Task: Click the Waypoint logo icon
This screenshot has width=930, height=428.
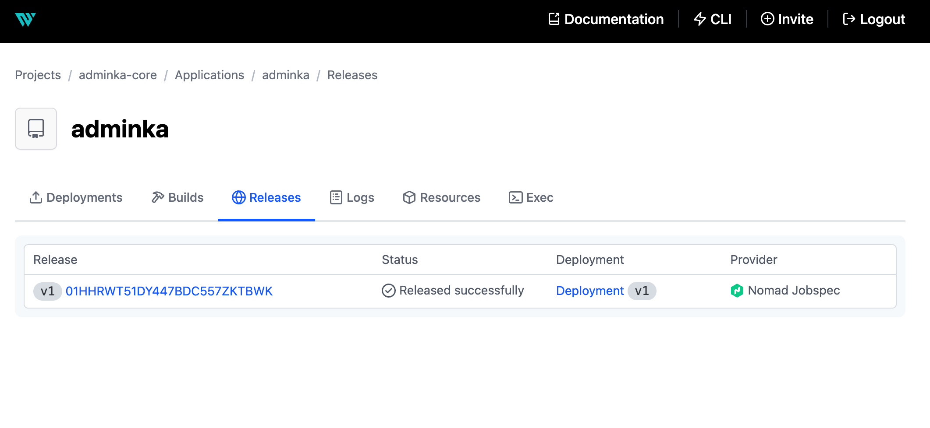Action: (25, 20)
